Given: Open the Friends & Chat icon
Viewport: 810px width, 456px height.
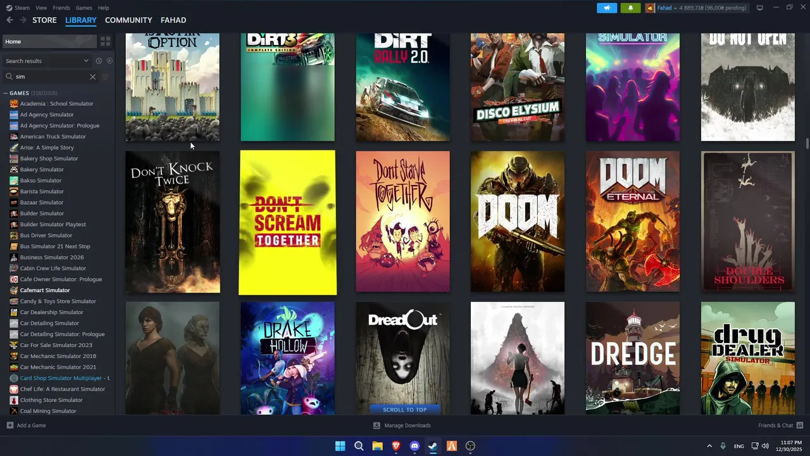Looking at the screenshot, I should click(x=800, y=426).
